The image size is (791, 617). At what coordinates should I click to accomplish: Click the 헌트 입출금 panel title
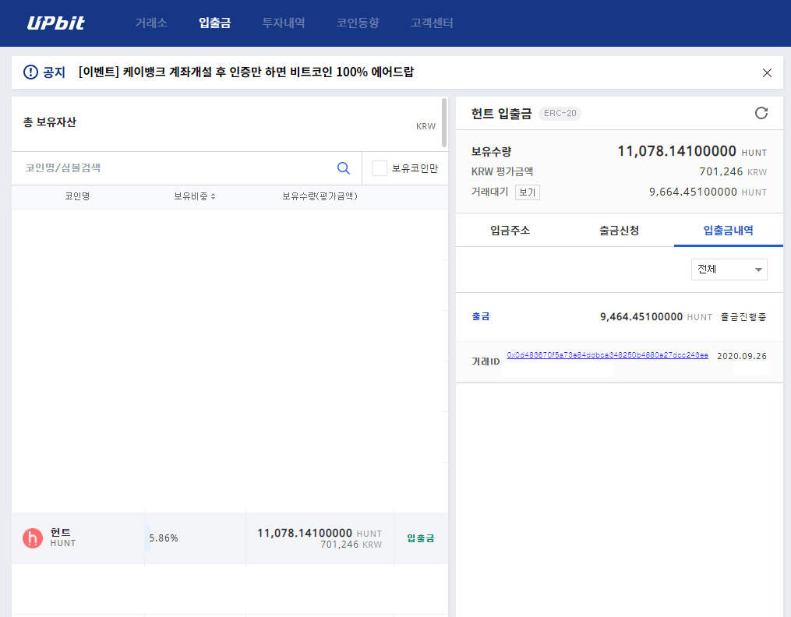tap(501, 114)
